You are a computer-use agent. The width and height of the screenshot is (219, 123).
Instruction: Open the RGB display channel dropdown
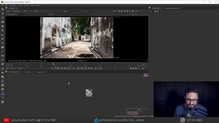26,11
